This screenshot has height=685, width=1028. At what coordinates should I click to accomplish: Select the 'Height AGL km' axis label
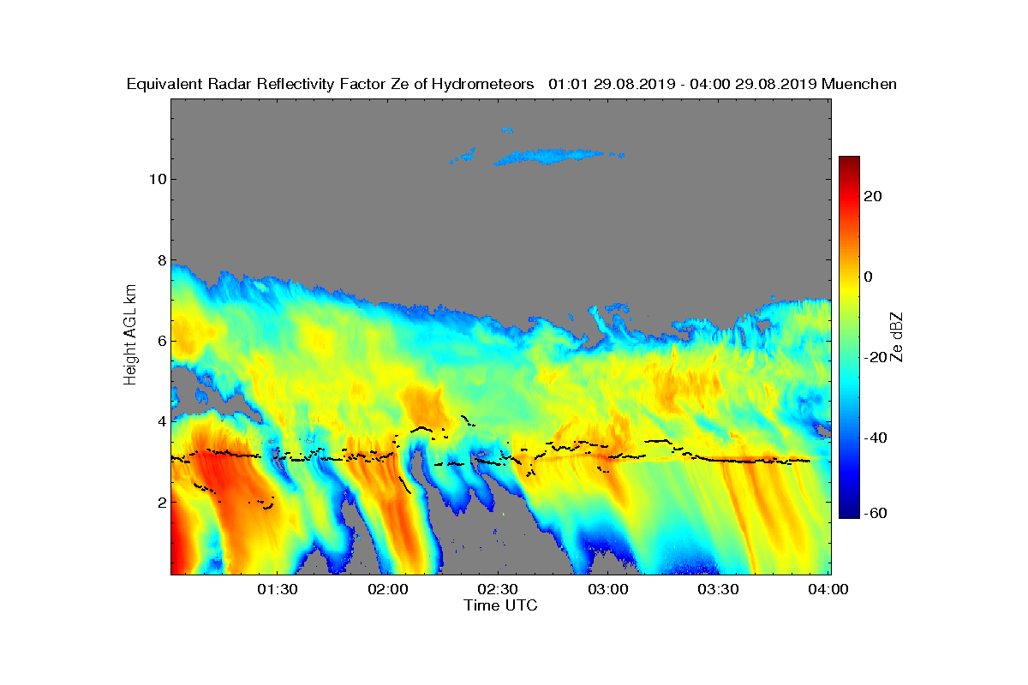(130, 336)
